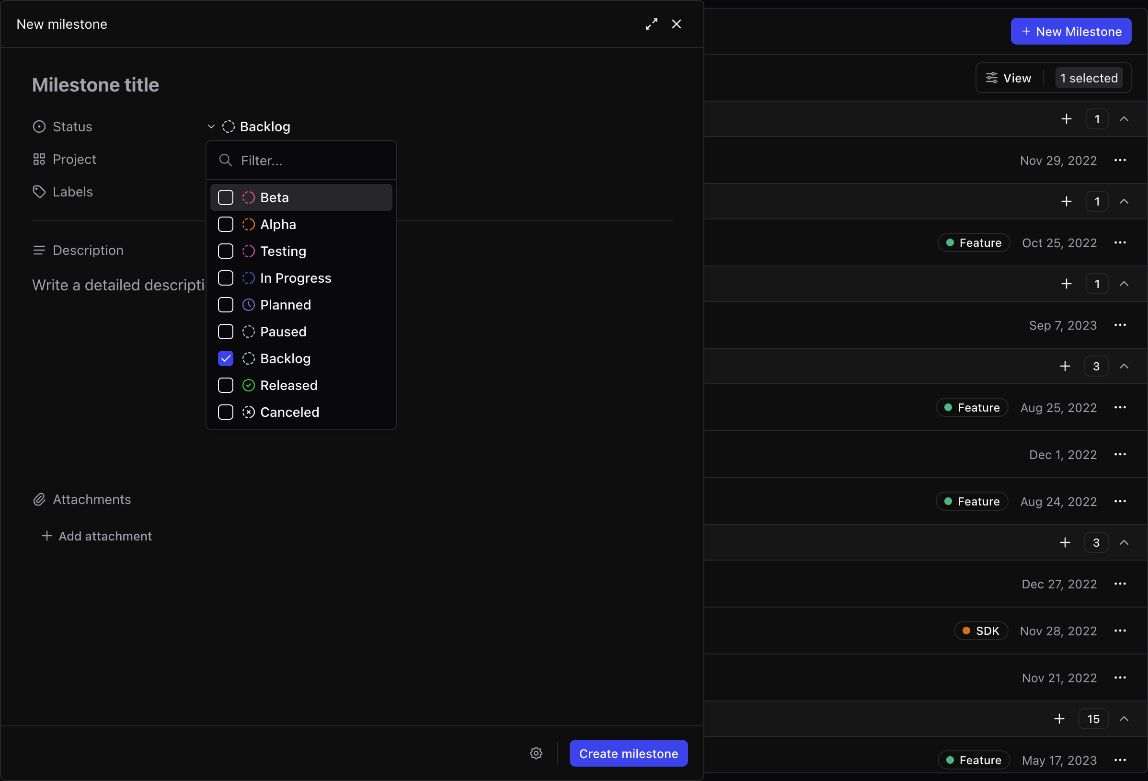Click the Project grid icon

[x=39, y=159]
